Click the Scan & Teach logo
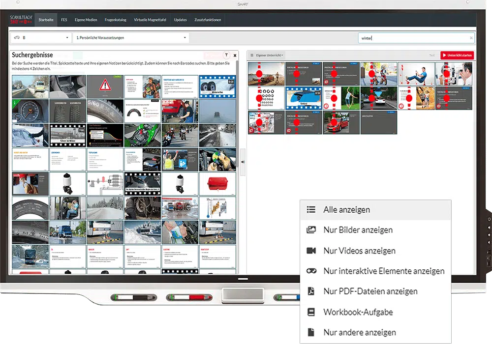The image size is (492, 344). pyautogui.click(x=21, y=20)
